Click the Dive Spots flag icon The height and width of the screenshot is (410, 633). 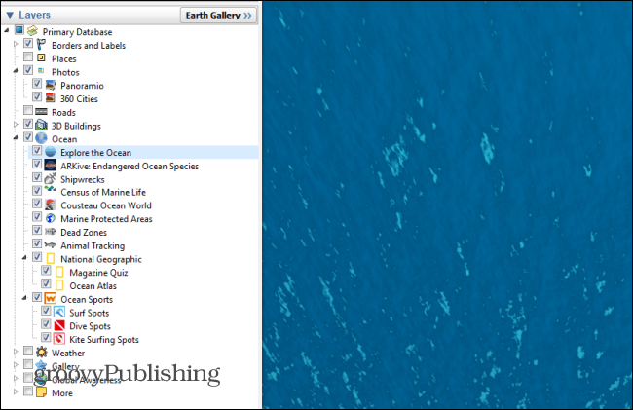59,325
